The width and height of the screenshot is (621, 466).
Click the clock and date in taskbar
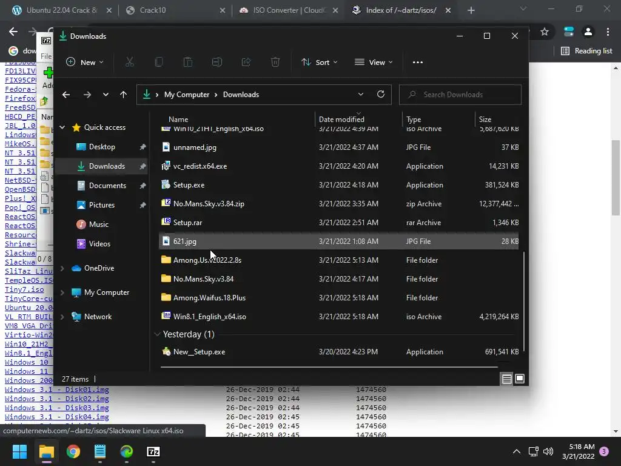[578, 451]
